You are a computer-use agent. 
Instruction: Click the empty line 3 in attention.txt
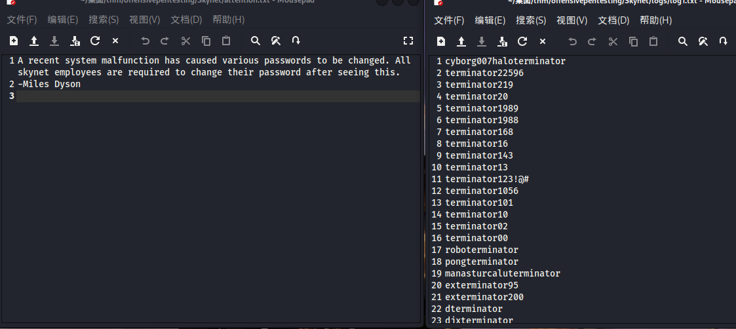coord(218,96)
